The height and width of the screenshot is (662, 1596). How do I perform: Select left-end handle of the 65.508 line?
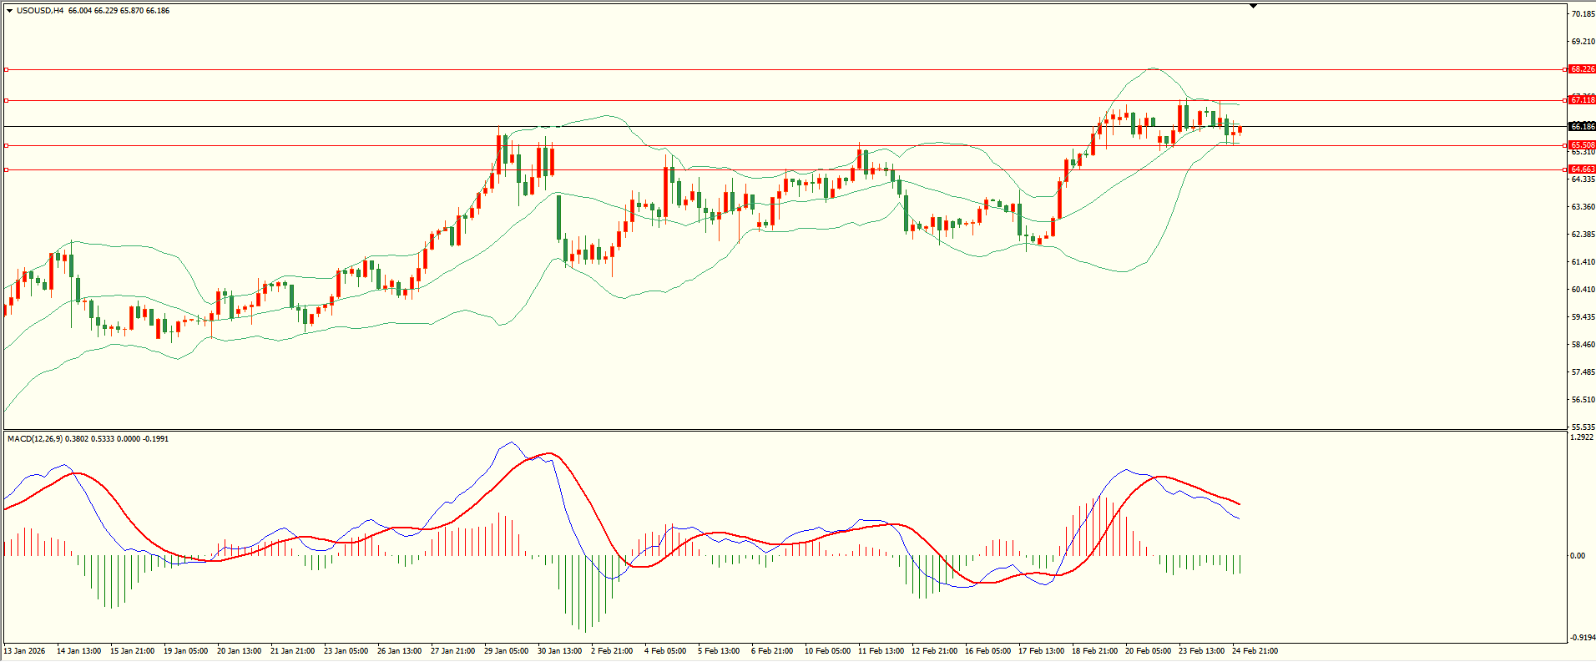(x=7, y=145)
